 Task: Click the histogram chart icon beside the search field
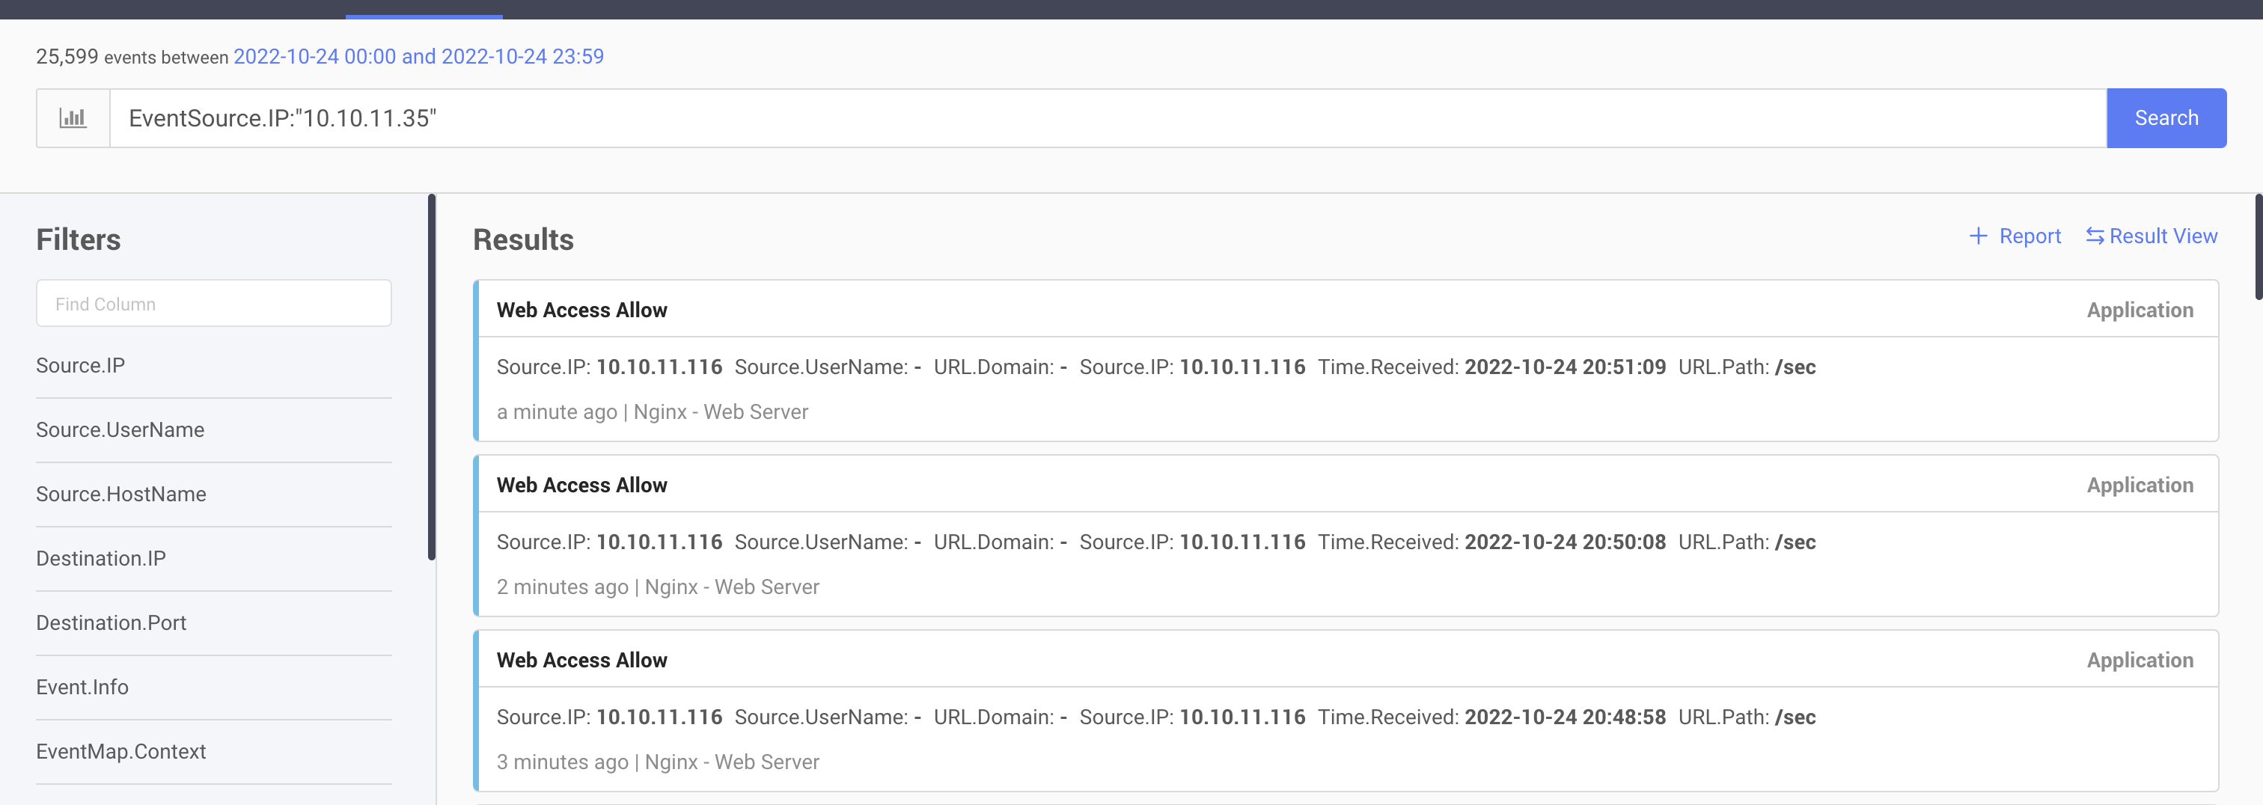73,117
